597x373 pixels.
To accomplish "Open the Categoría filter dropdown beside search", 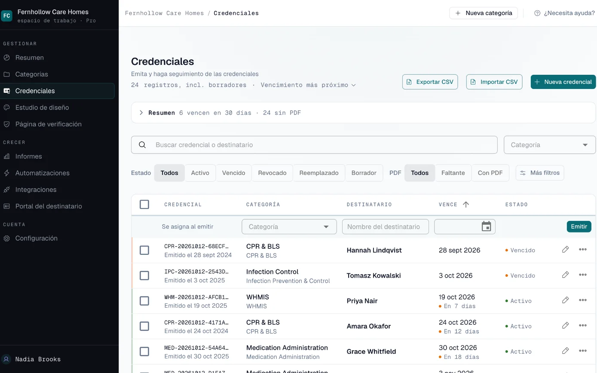I will [x=550, y=145].
